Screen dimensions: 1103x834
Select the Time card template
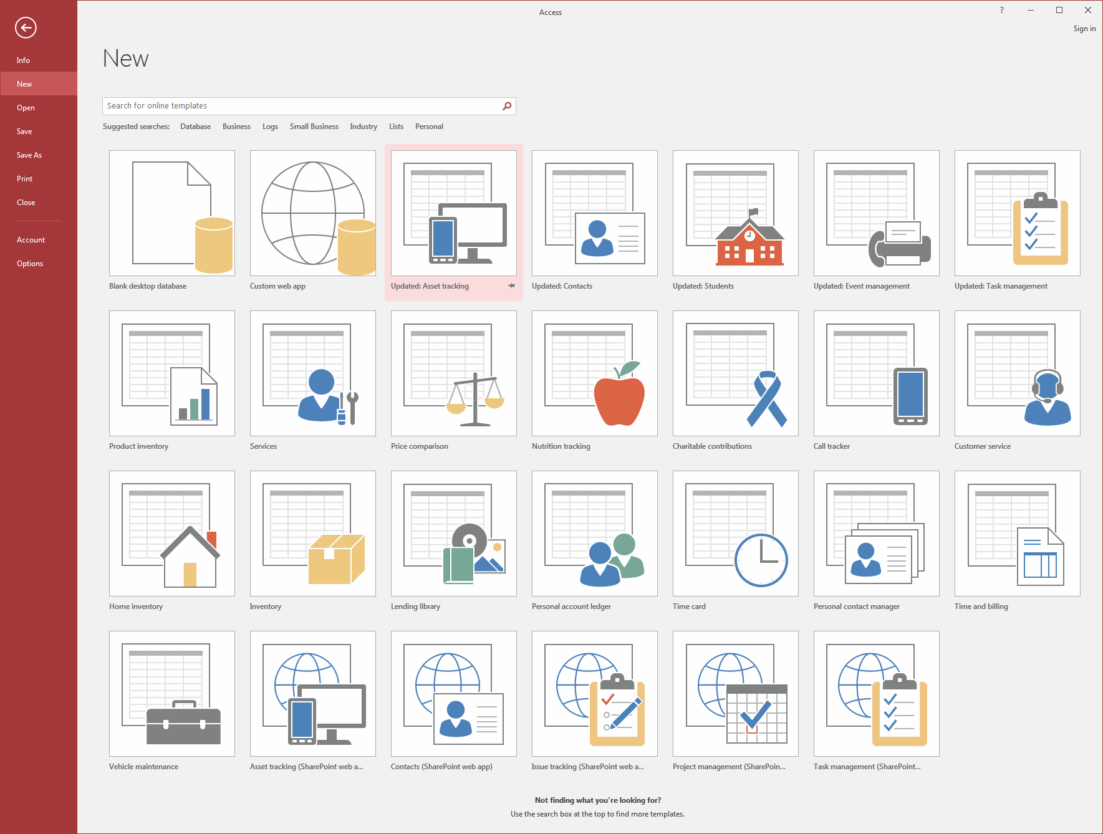tap(735, 534)
